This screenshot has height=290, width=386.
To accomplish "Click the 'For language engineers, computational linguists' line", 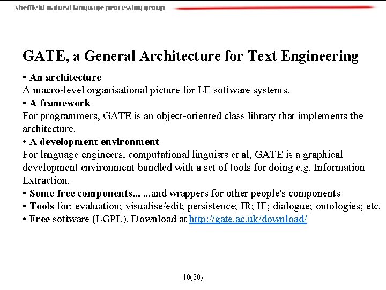I will point(182,155).
